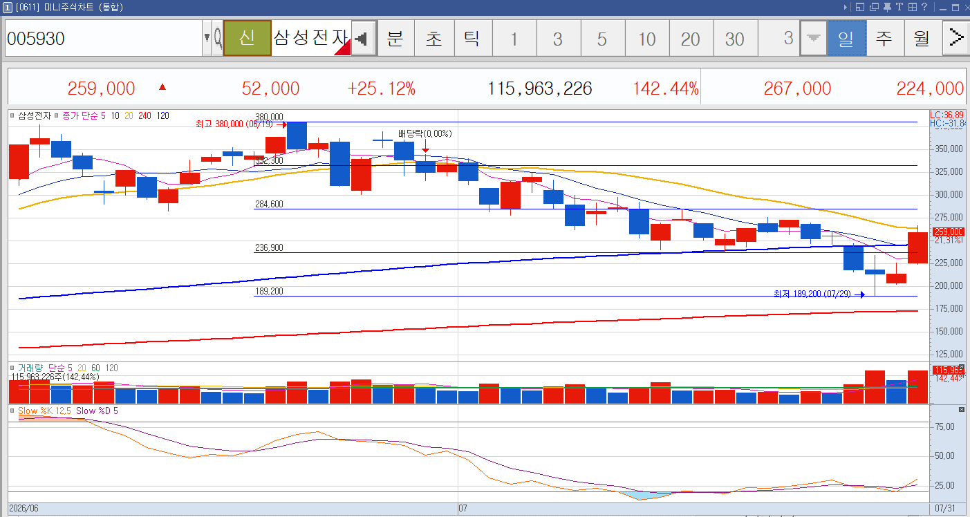Click the day high value 267,000
Image resolution: width=970 pixels, height=517 pixels.
pyautogui.click(x=797, y=88)
